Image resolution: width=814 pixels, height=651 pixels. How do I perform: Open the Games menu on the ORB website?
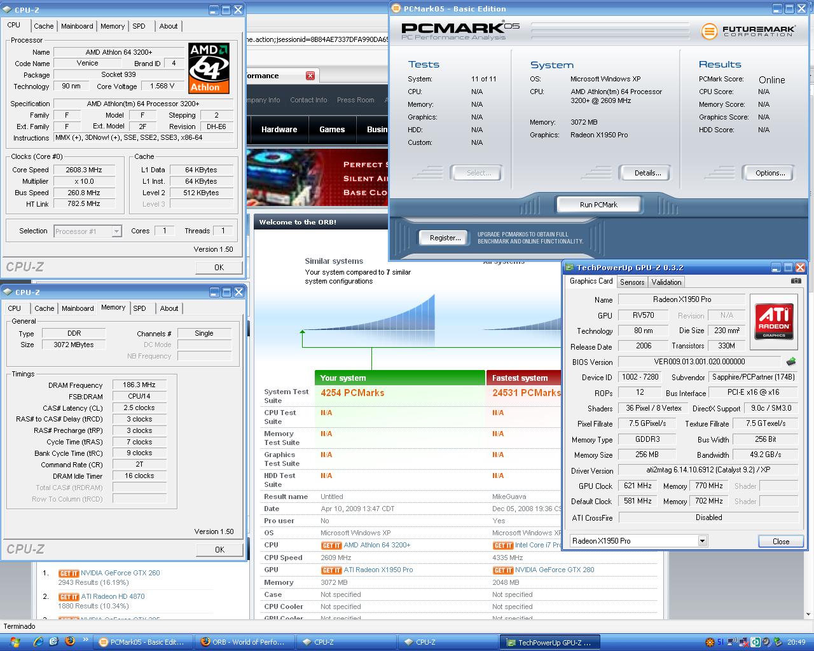click(x=332, y=130)
